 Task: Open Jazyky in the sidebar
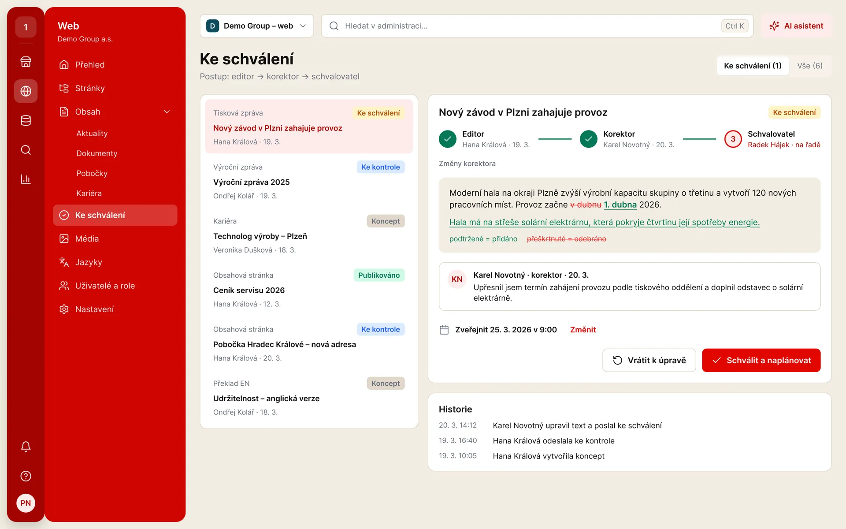point(115,262)
